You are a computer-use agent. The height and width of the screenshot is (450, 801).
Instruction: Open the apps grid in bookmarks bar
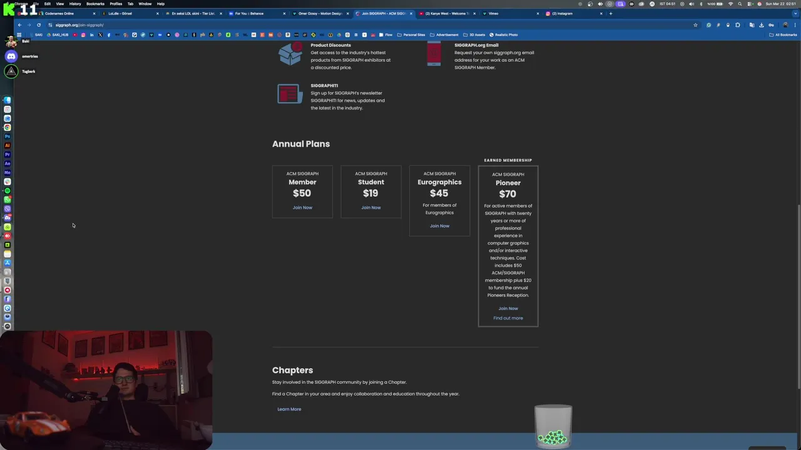(19, 35)
